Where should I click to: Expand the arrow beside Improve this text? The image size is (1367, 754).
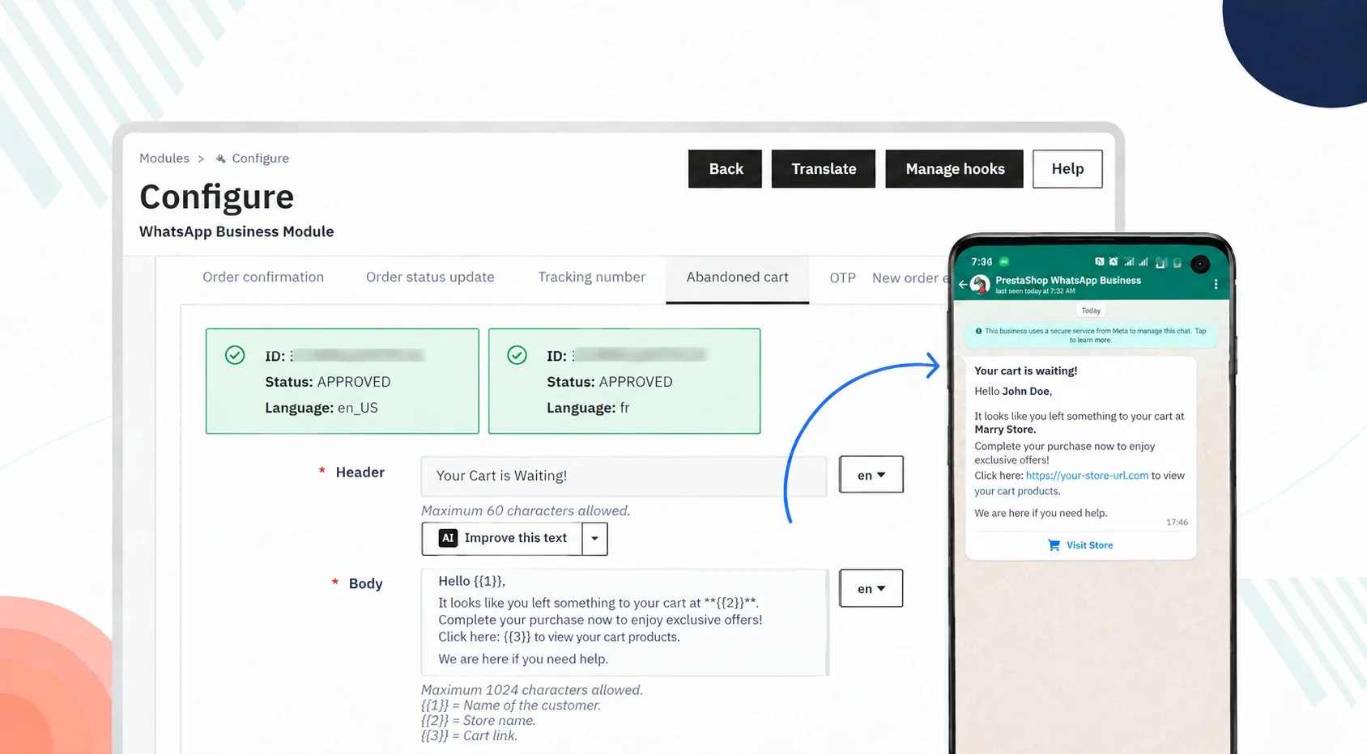594,539
